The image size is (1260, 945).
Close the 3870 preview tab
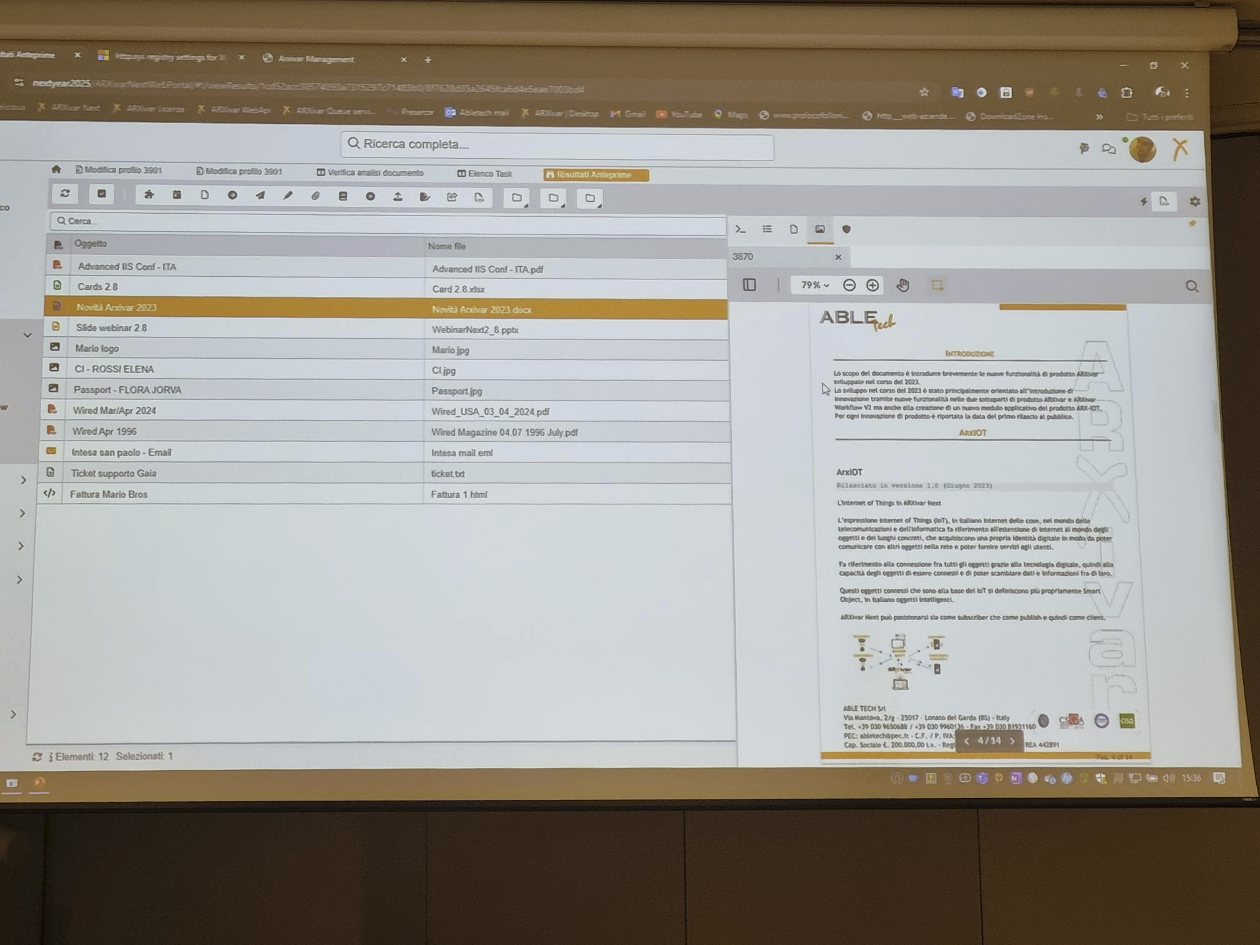(x=838, y=257)
